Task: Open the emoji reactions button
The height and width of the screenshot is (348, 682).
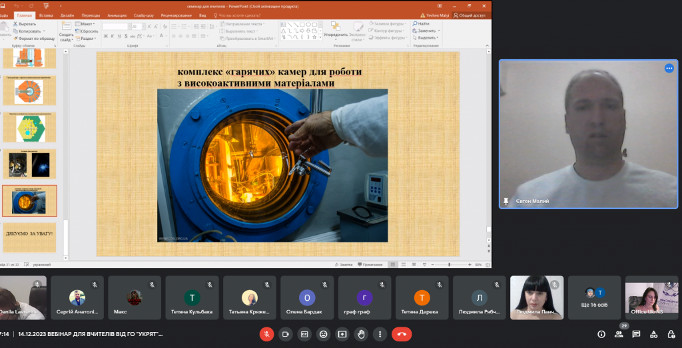Action: click(x=324, y=333)
